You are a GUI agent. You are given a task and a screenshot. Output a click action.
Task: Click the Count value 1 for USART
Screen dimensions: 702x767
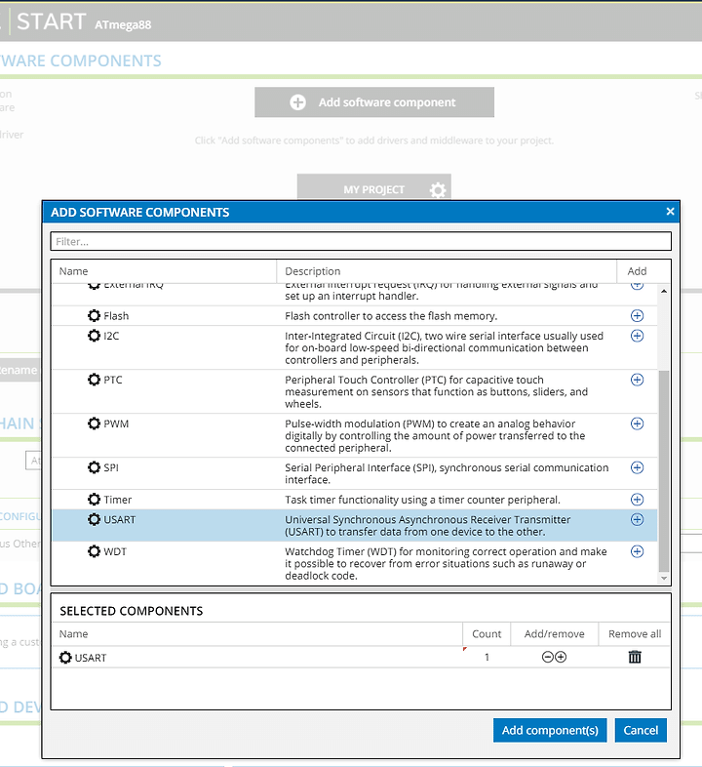487,657
